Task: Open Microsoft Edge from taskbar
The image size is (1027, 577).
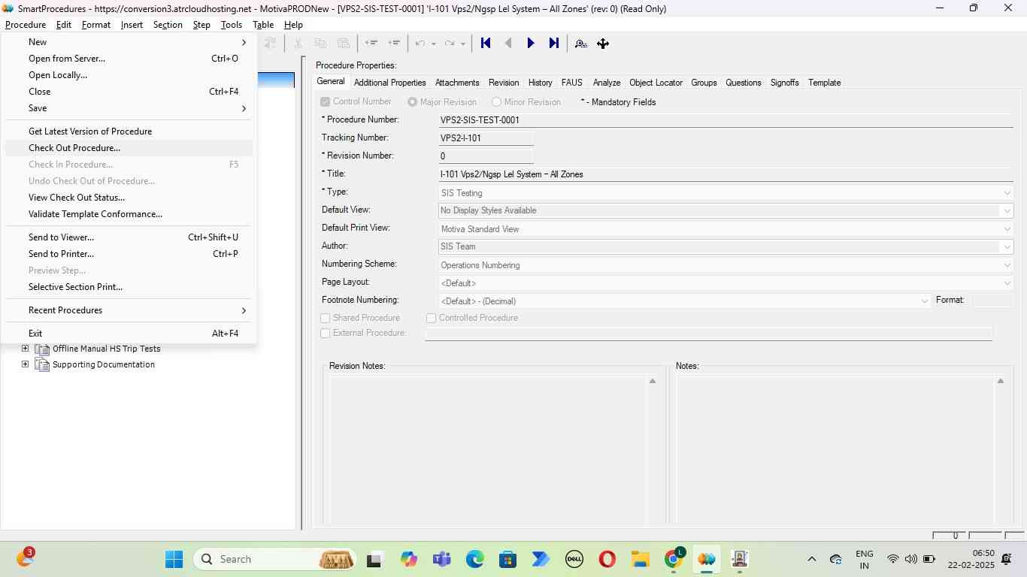Action: click(475, 559)
